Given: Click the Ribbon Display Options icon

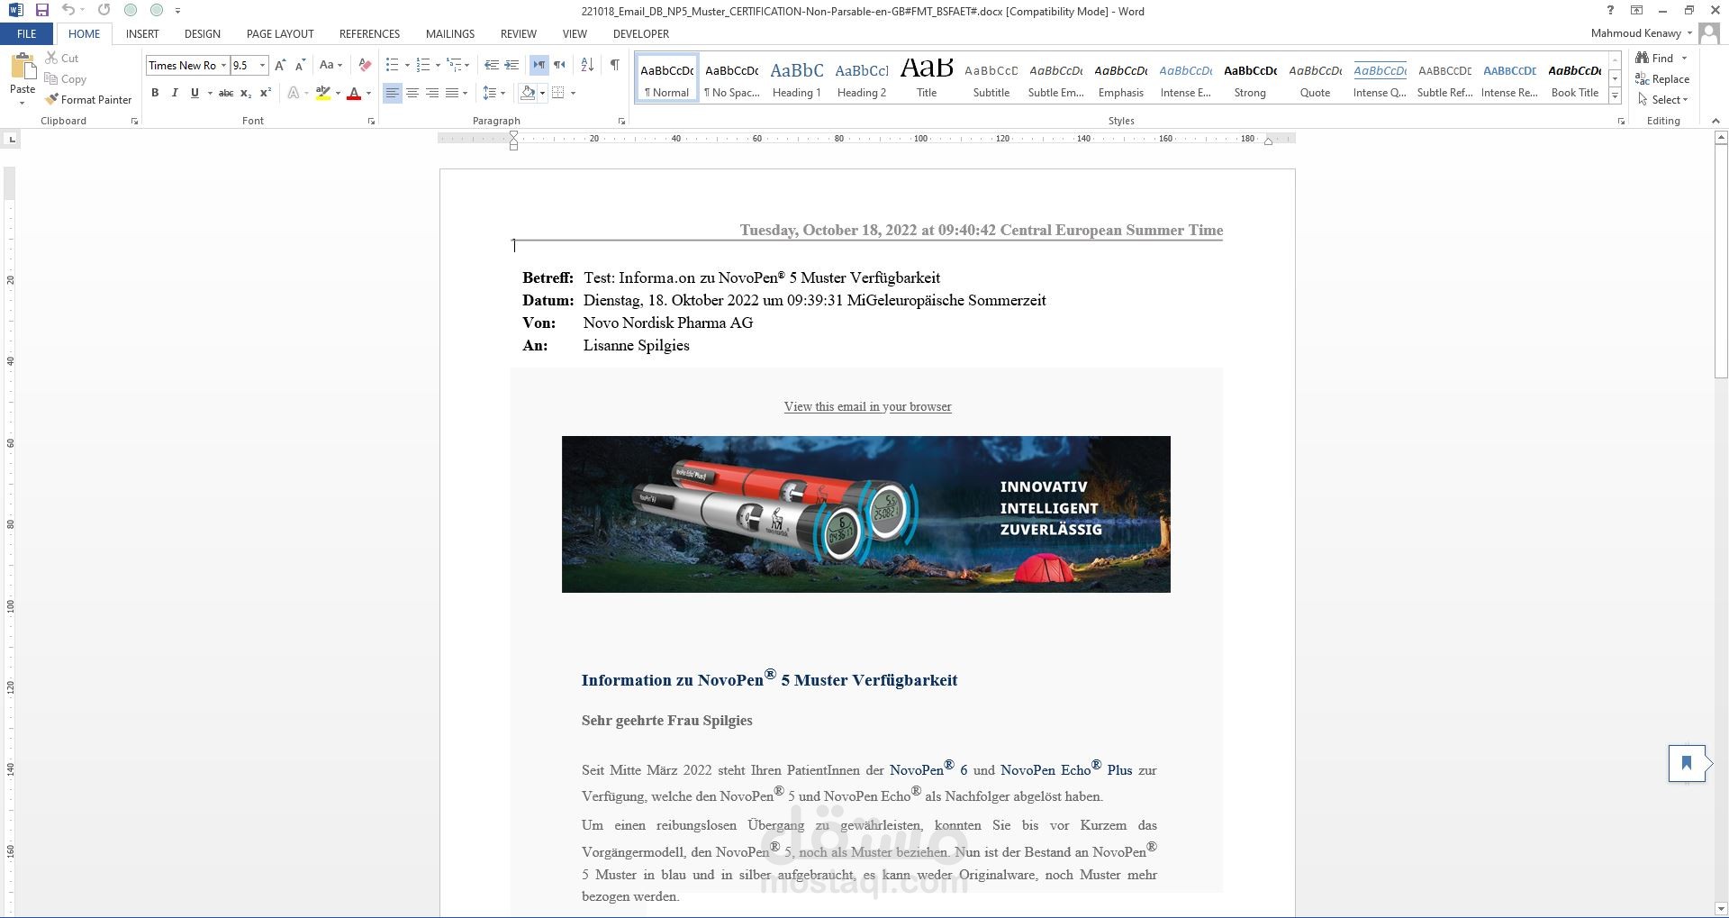Looking at the screenshot, I should 1636,11.
